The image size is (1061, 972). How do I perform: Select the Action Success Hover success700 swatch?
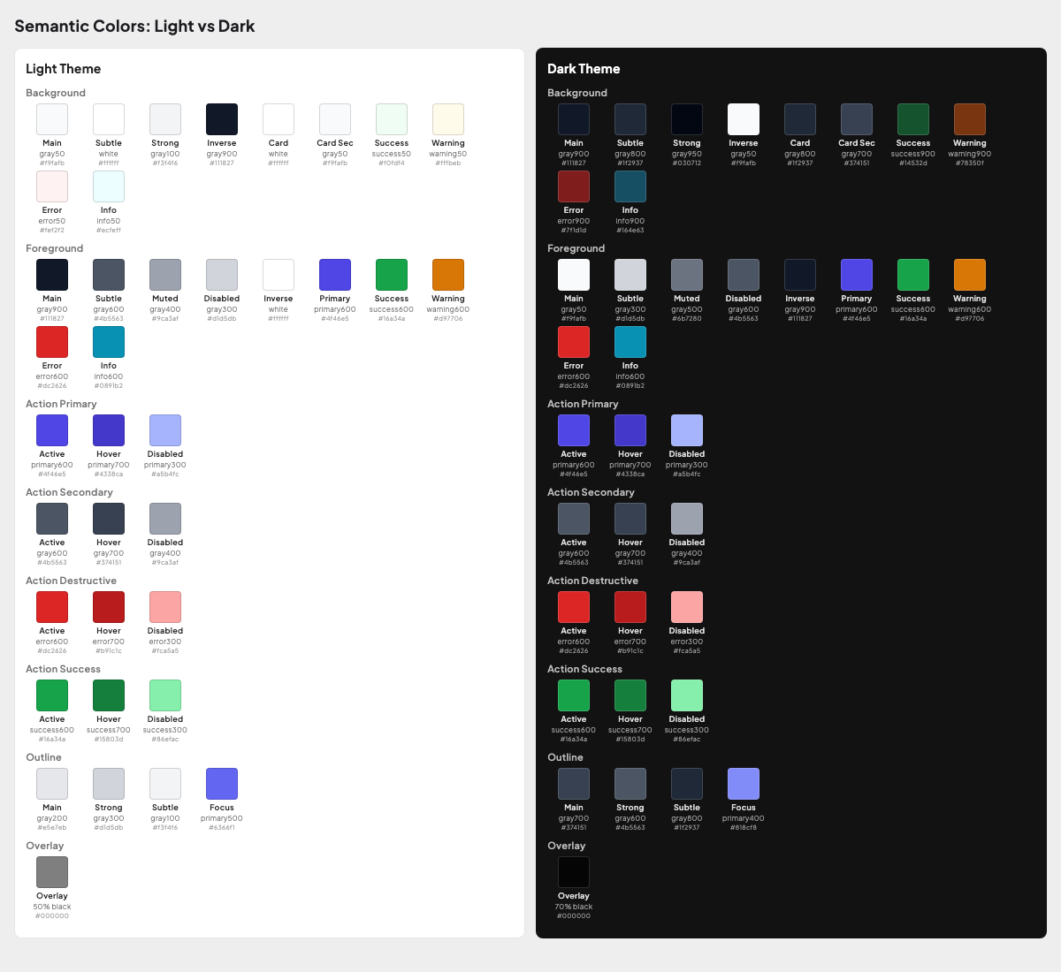click(x=108, y=695)
